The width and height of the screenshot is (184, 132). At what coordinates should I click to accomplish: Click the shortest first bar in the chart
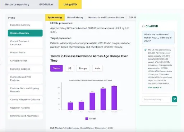tap(70, 106)
